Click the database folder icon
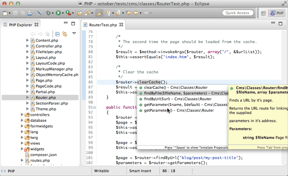Image resolution: width=288 pixels, height=176 pixels. (x=27, y=120)
